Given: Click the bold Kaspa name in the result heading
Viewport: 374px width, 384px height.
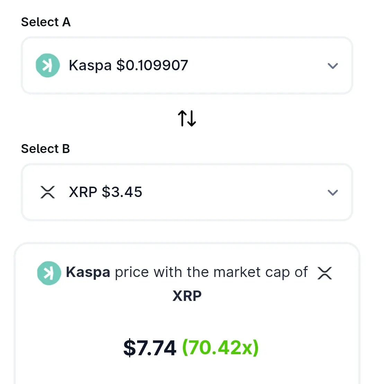Looking at the screenshot, I should click(x=88, y=272).
